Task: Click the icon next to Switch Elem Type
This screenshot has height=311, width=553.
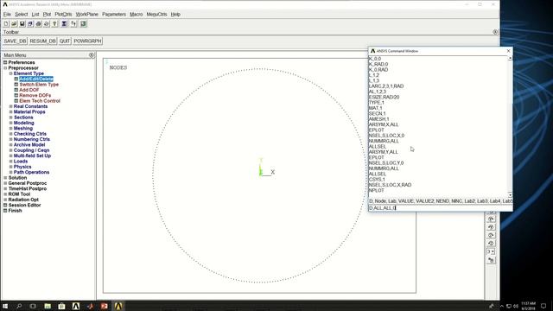Action: 16,85
